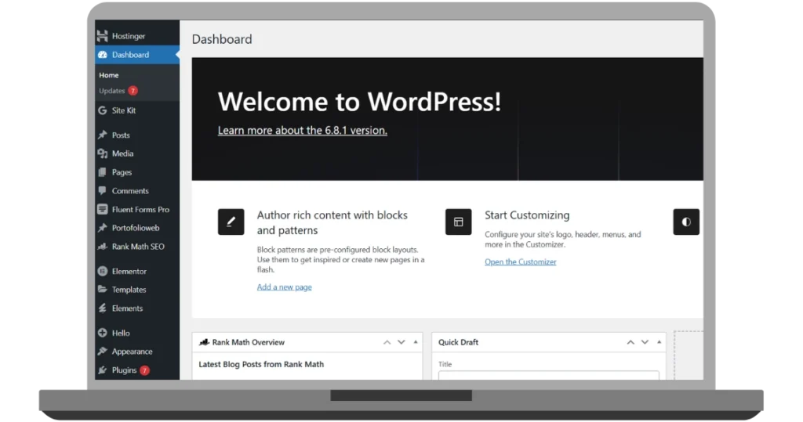Move Quick Draft widget down with arrow
The image size is (803, 422).
(644, 342)
